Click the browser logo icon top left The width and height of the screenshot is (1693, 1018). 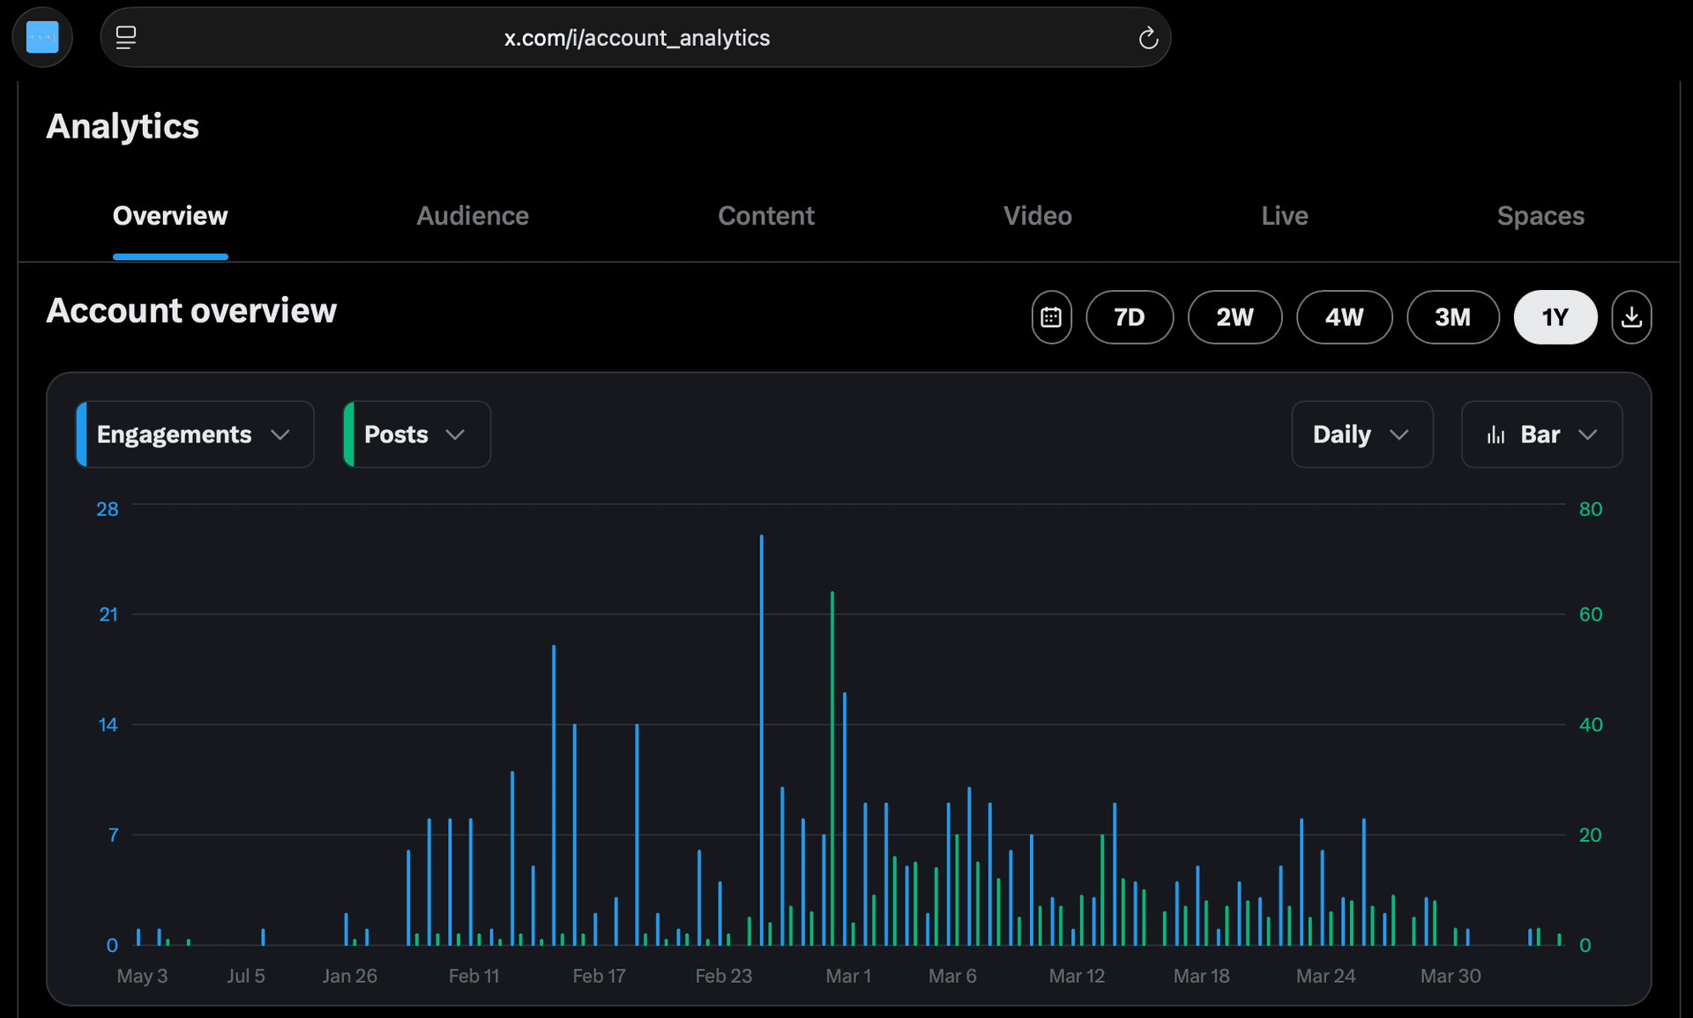point(41,37)
